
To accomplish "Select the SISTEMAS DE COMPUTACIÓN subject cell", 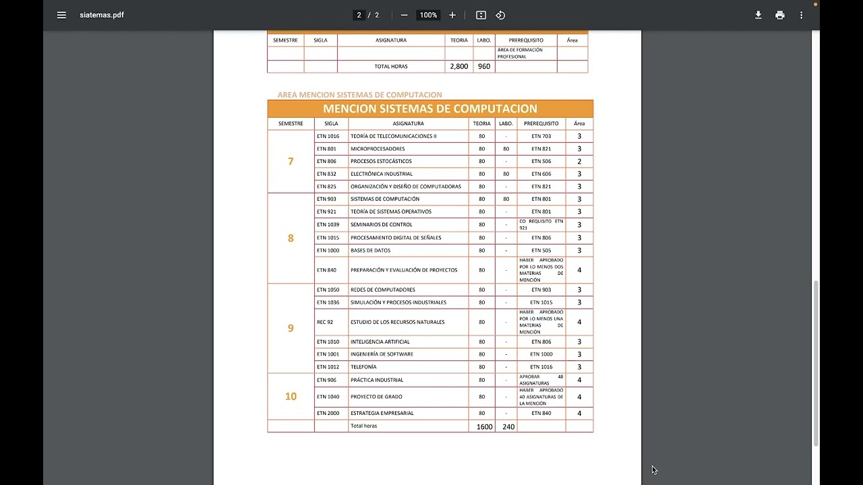I will [408, 199].
